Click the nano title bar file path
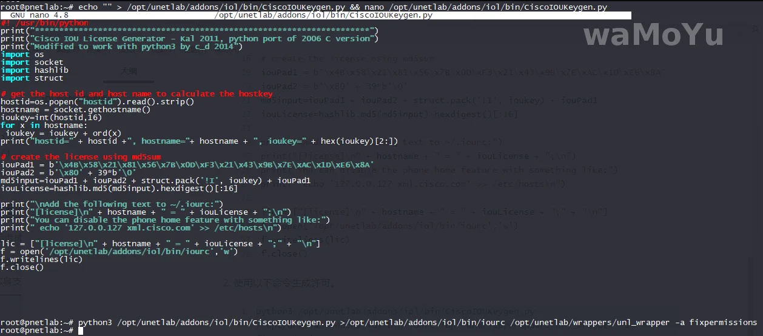Image resolution: width=763 pixels, height=336 pixels. pos(323,15)
